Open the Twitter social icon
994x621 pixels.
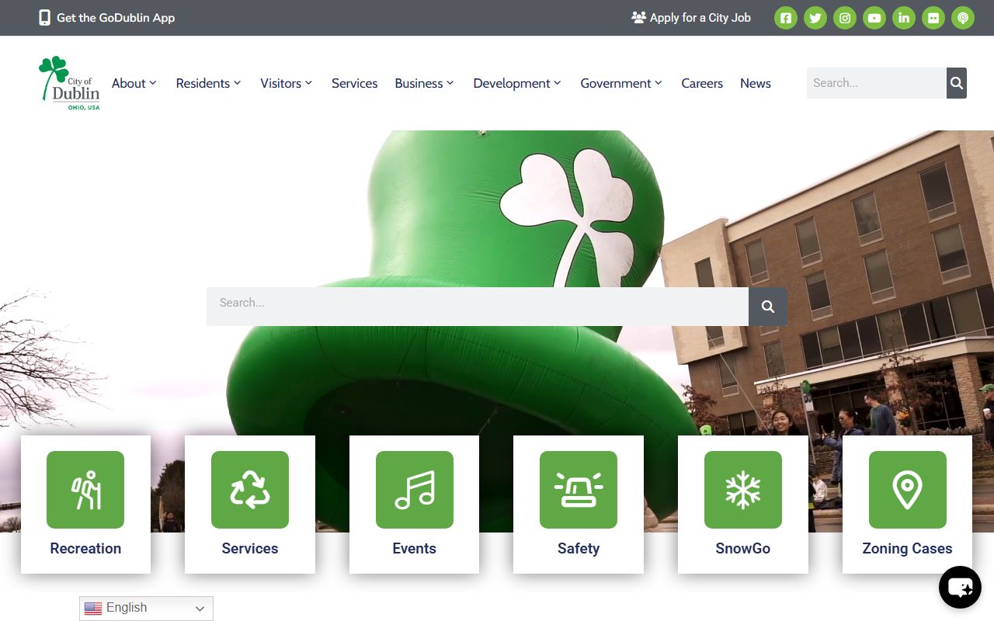pos(815,18)
